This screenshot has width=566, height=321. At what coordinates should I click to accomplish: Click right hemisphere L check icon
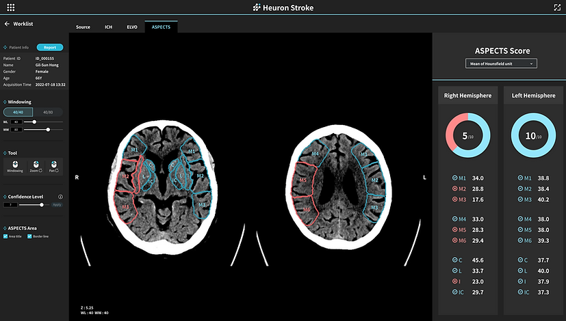click(455, 270)
